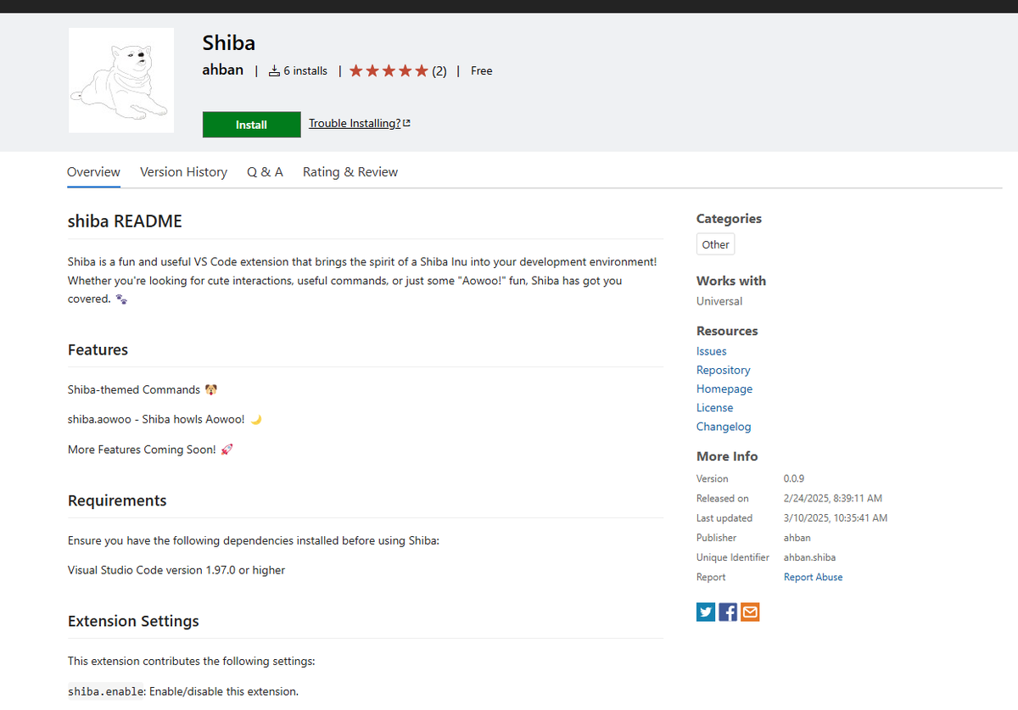Click the rocket emoji
This screenshot has height=710, width=1018.
[227, 450]
